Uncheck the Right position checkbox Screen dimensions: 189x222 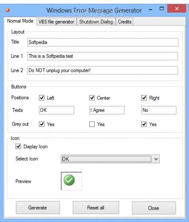coord(144,98)
